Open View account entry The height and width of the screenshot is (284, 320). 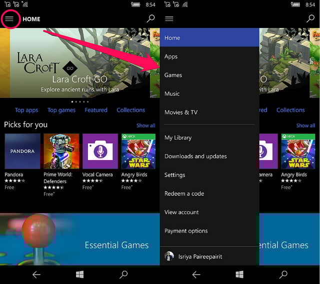(x=209, y=212)
